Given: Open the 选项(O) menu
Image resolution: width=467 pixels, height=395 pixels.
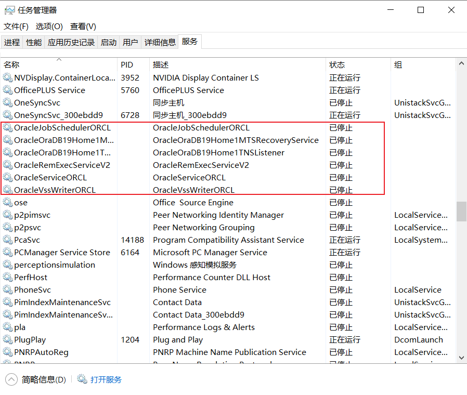Looking at the screenshot, I should [x=49, y=27].
